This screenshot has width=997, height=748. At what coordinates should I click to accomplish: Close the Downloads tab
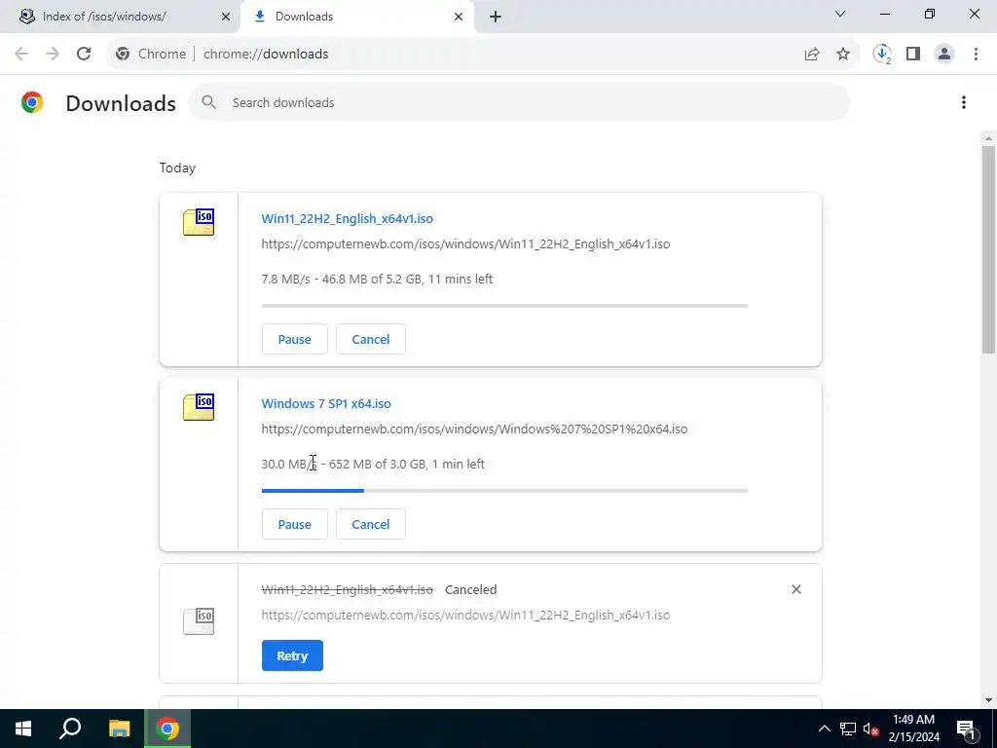459,17
